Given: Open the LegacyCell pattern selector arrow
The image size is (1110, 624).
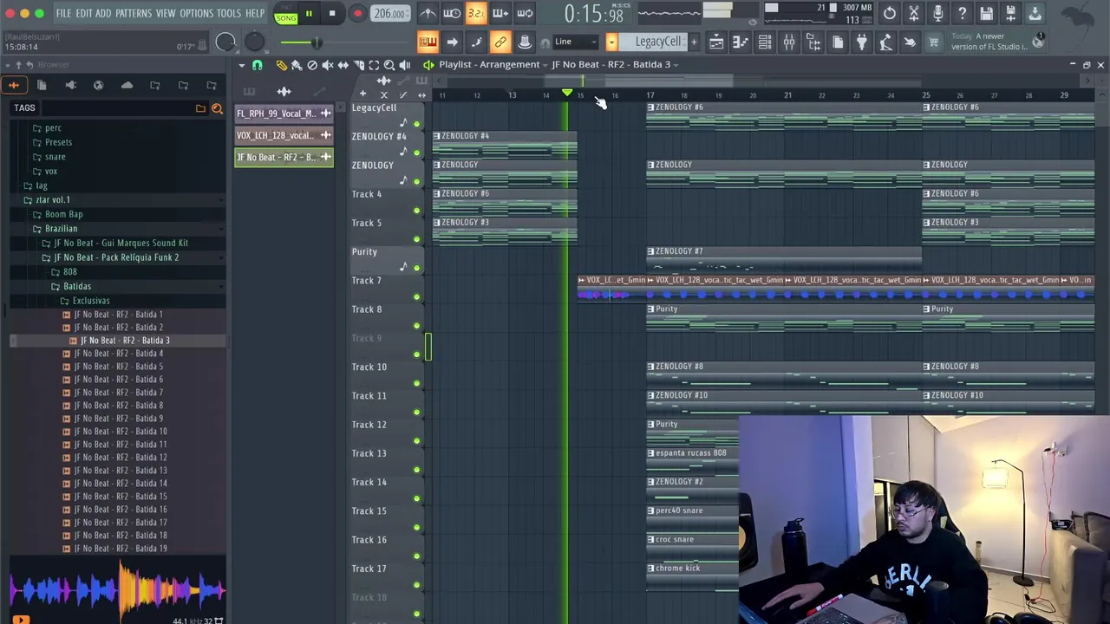Looking at the screenshot, I should point(611,42).
